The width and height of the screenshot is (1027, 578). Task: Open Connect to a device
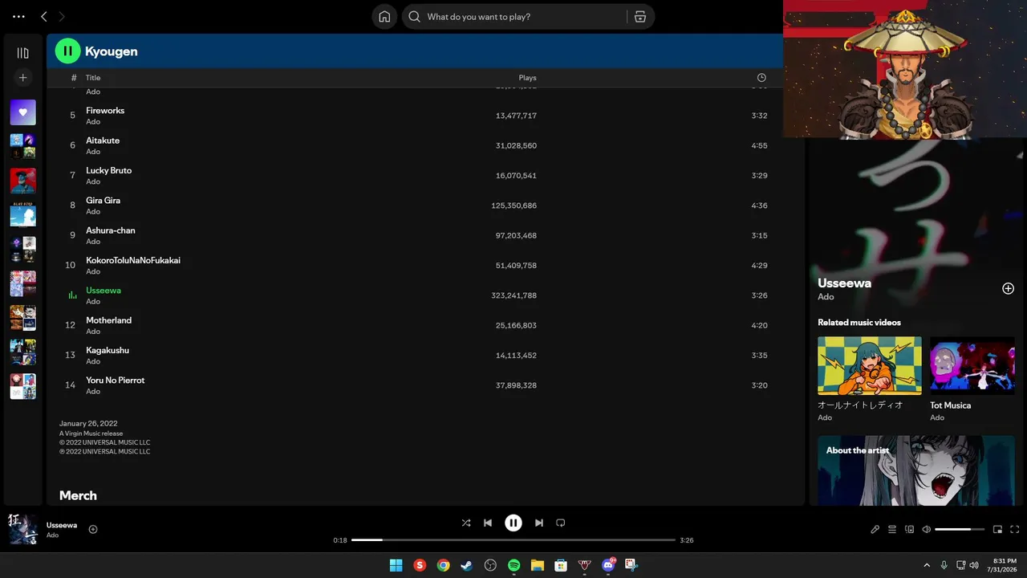(x=910, y=529)
